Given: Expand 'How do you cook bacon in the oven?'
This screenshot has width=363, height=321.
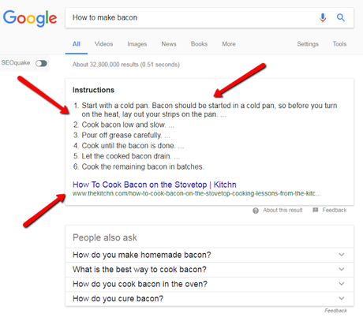Looking at the screenshot, I should (x=209, y=284).
